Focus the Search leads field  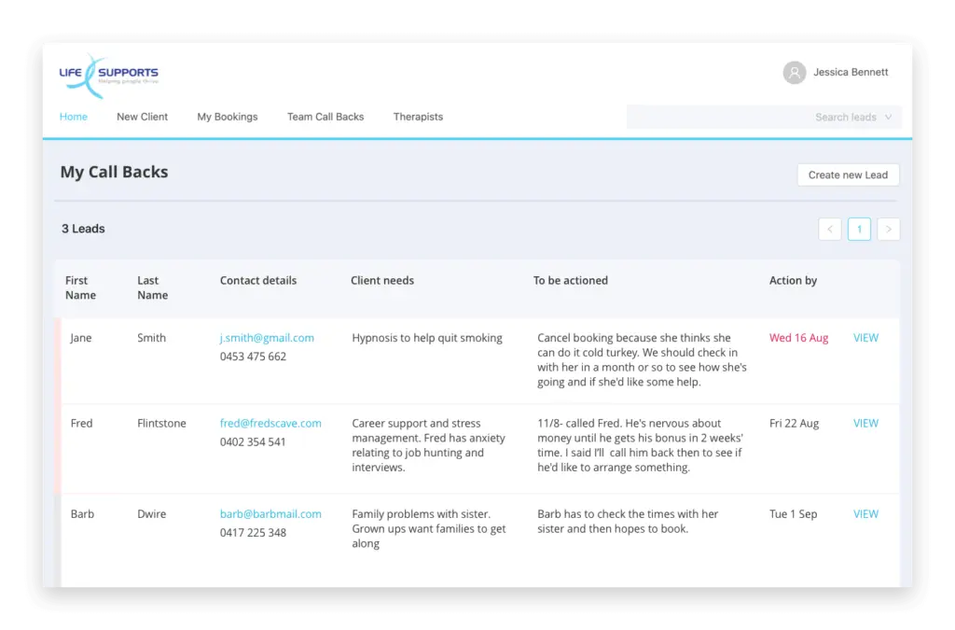point(764,117)
